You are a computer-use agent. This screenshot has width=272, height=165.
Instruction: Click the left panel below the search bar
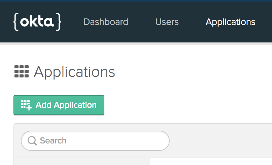click(x=81, y=162)
